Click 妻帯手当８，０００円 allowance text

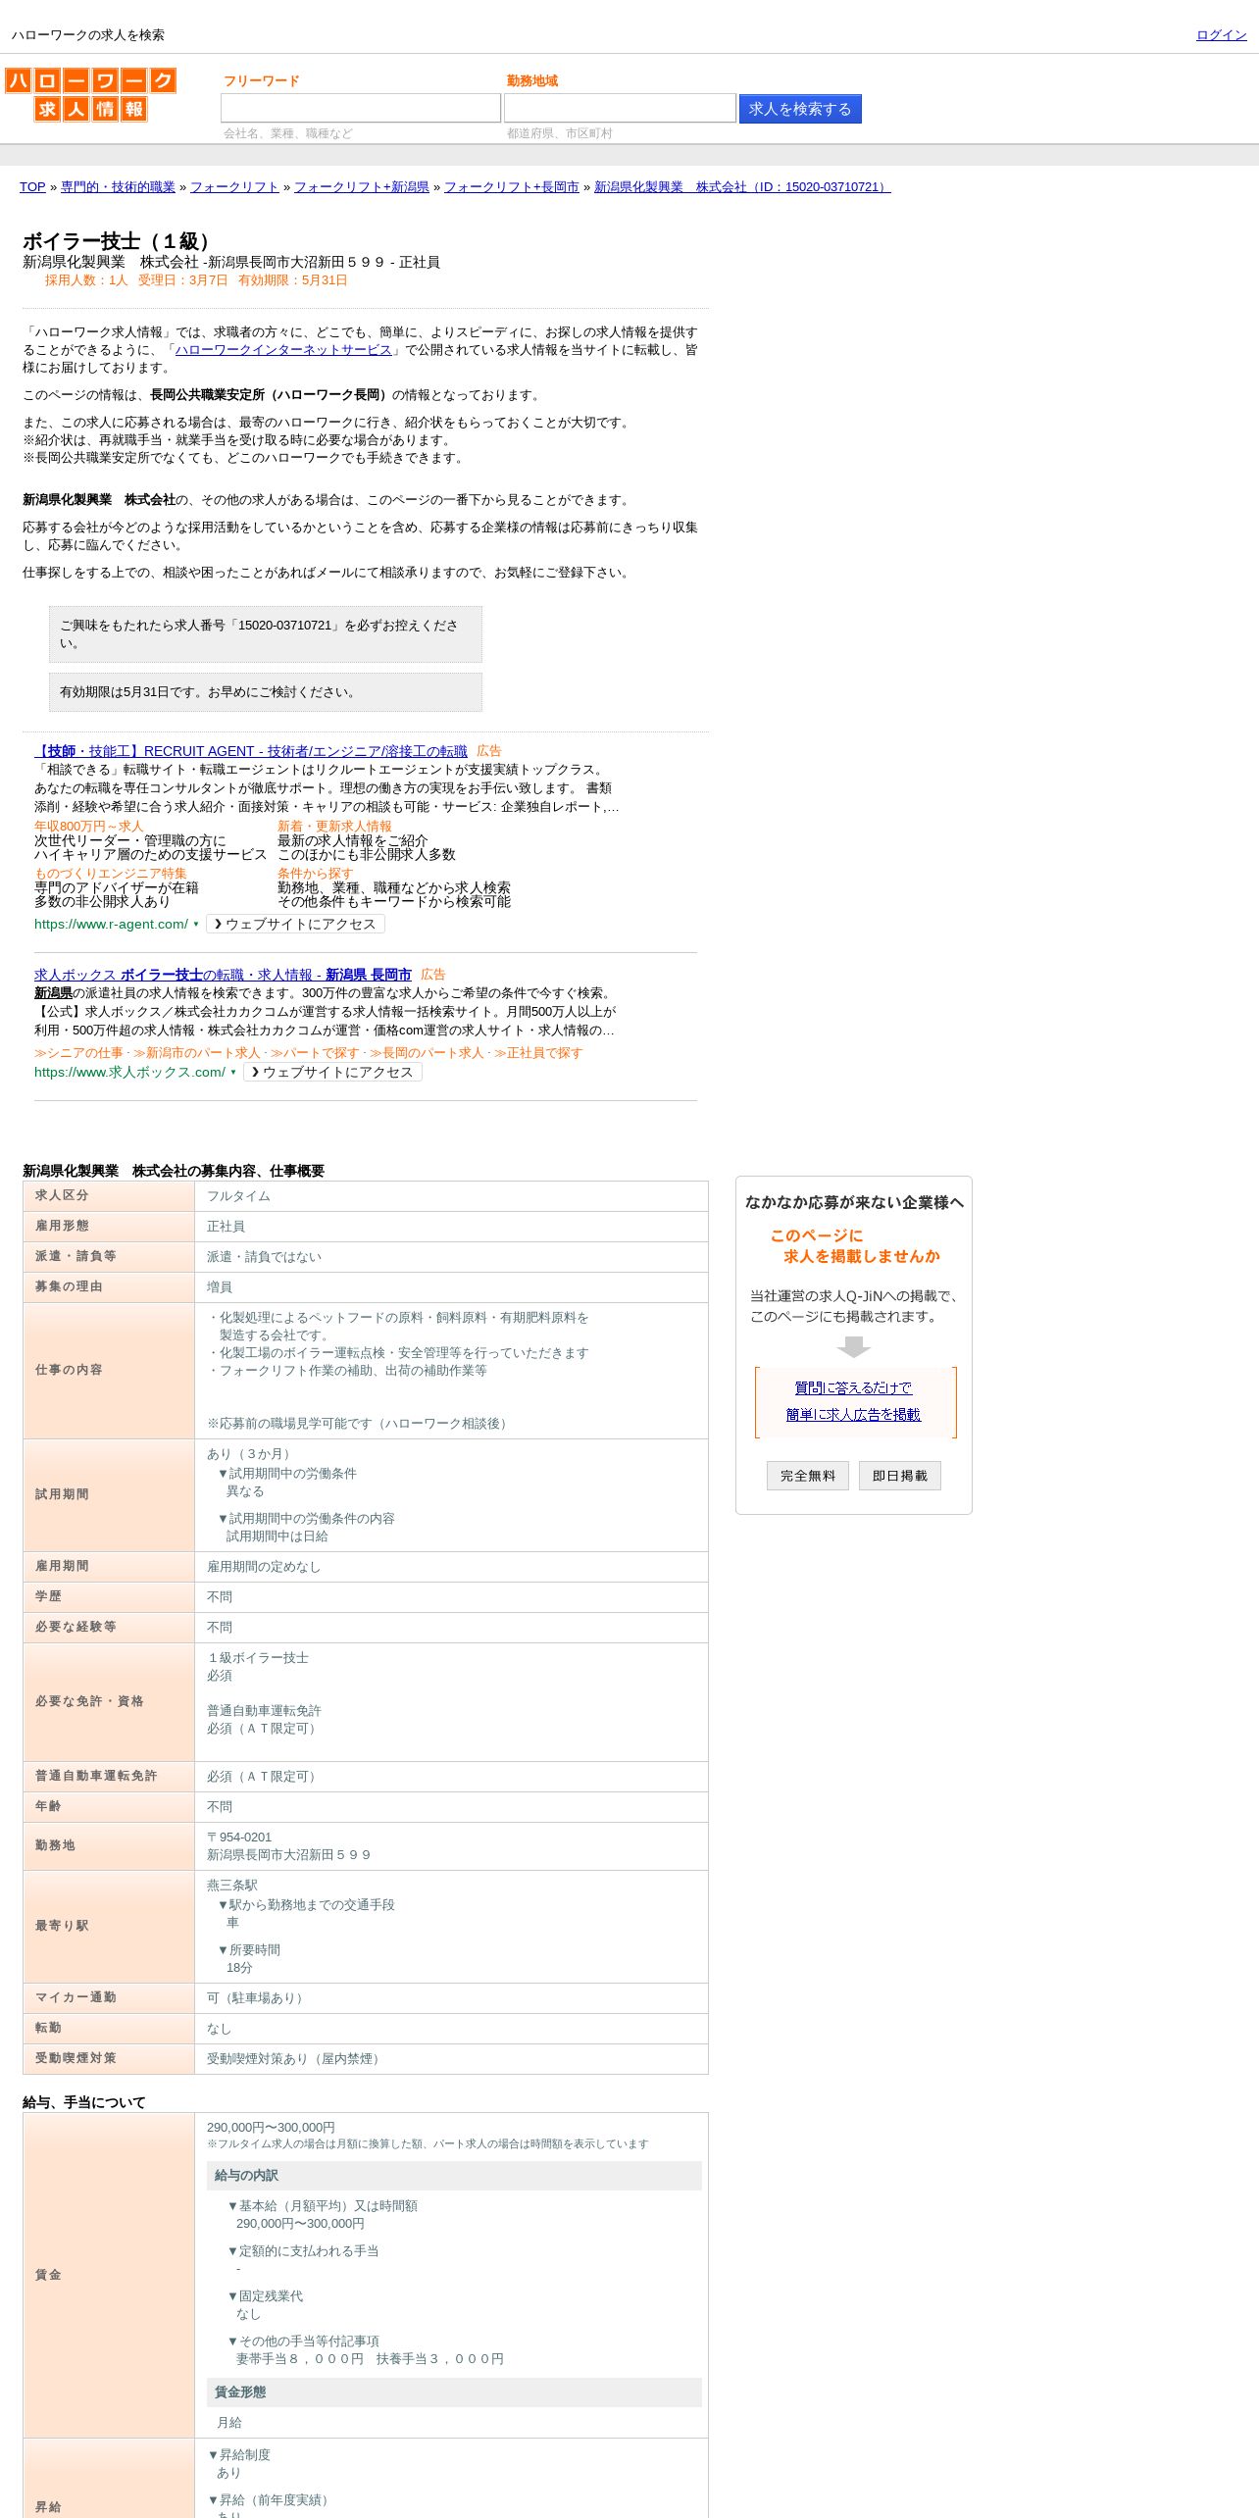coord(300,2359)
